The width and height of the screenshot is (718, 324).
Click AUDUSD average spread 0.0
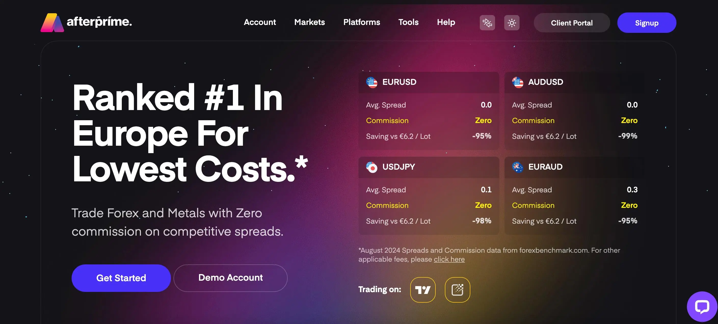(x=632, y=105)
